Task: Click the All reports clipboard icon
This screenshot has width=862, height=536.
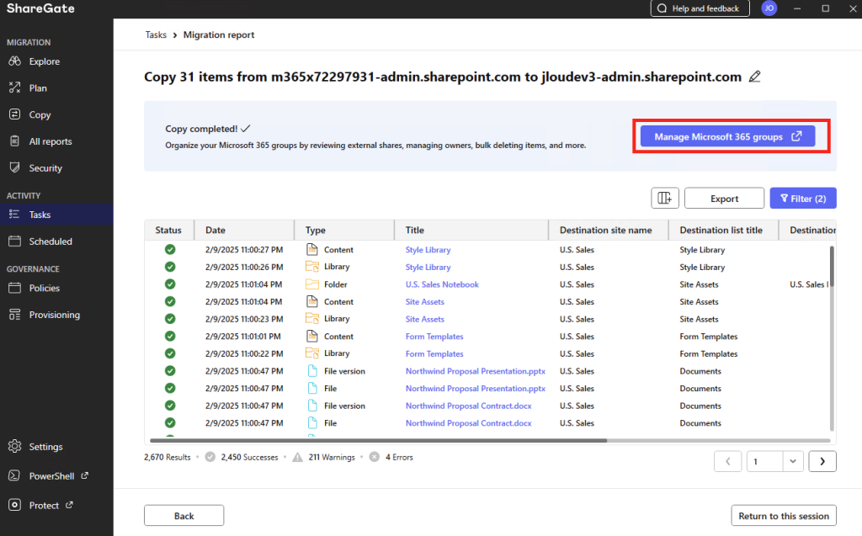Action: [x=15, y=141]
